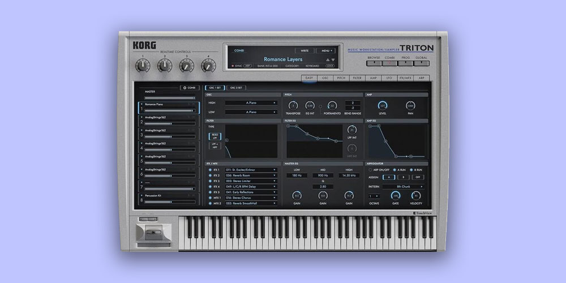Open the arpeggiator Pattern 8th Chunk dropdown
The height and width of the screenshot is (283, 566).
pos(404,187)
